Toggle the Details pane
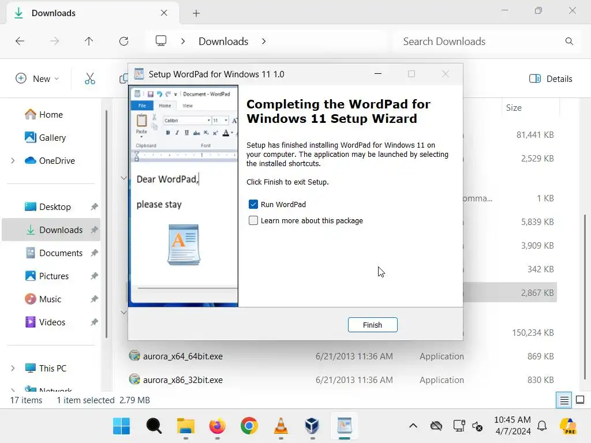The image size is (591, 443). pyautogui.click(x=551, y=78)
